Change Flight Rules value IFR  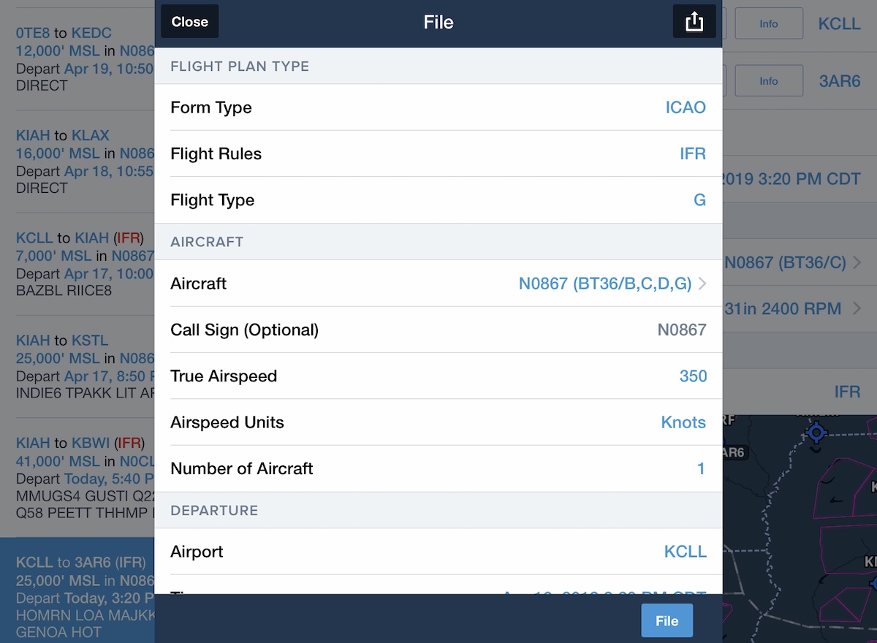click(438, 153)
